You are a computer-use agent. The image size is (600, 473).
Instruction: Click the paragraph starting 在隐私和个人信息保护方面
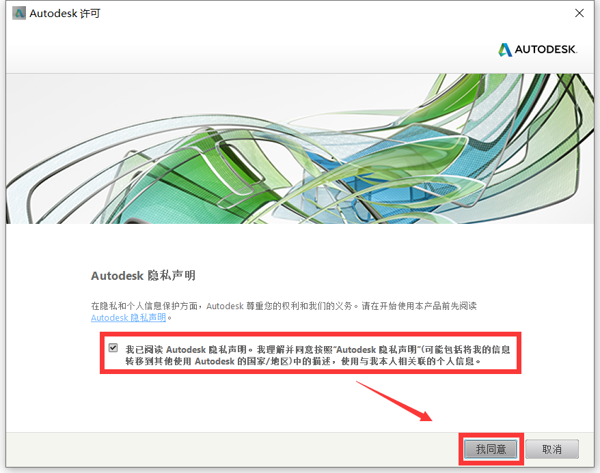pos(284,311)
